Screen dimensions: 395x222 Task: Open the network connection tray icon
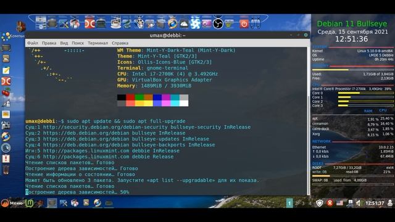349,203
